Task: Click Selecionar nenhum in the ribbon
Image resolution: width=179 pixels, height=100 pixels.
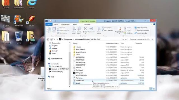Action: (142, 30)
